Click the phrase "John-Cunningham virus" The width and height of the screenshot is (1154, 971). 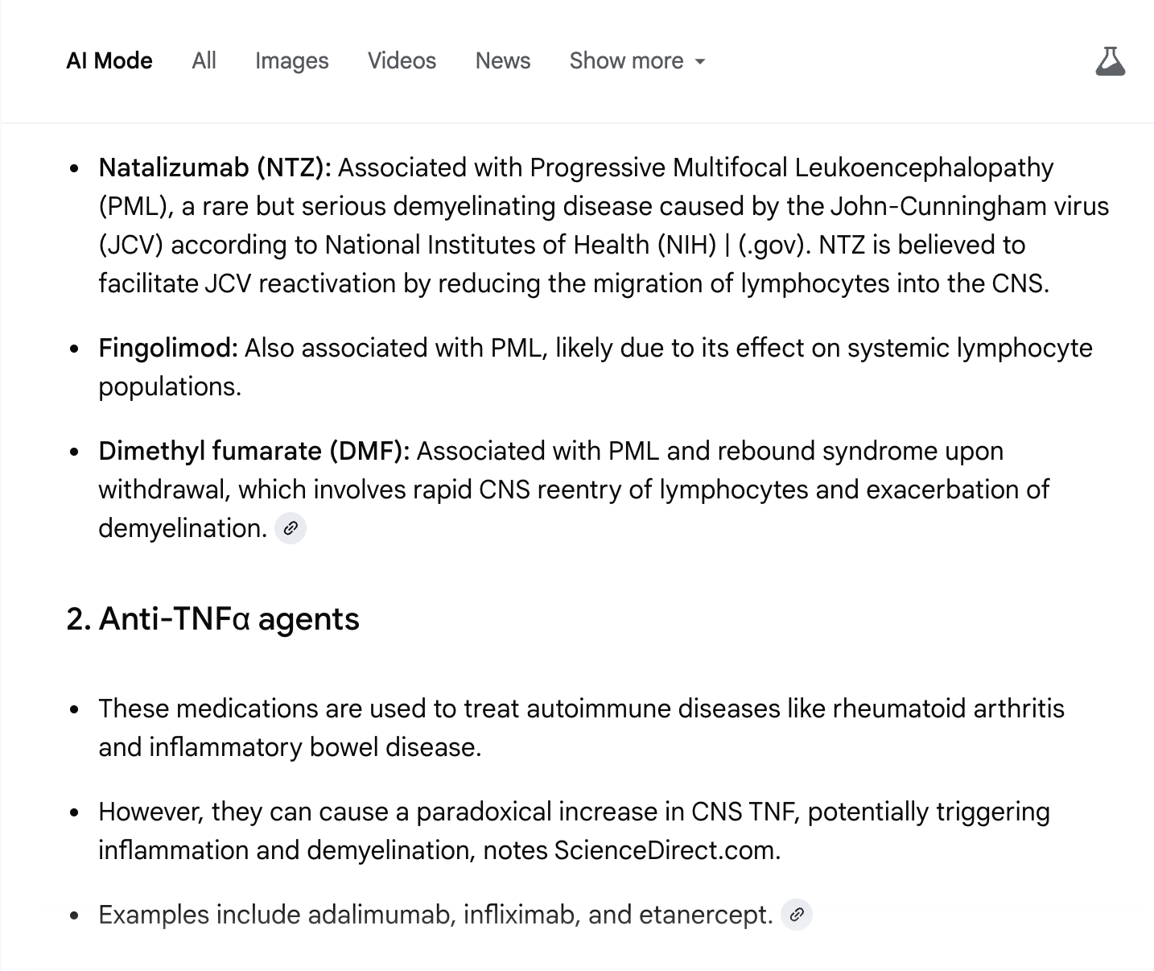(x=969, y=206)
